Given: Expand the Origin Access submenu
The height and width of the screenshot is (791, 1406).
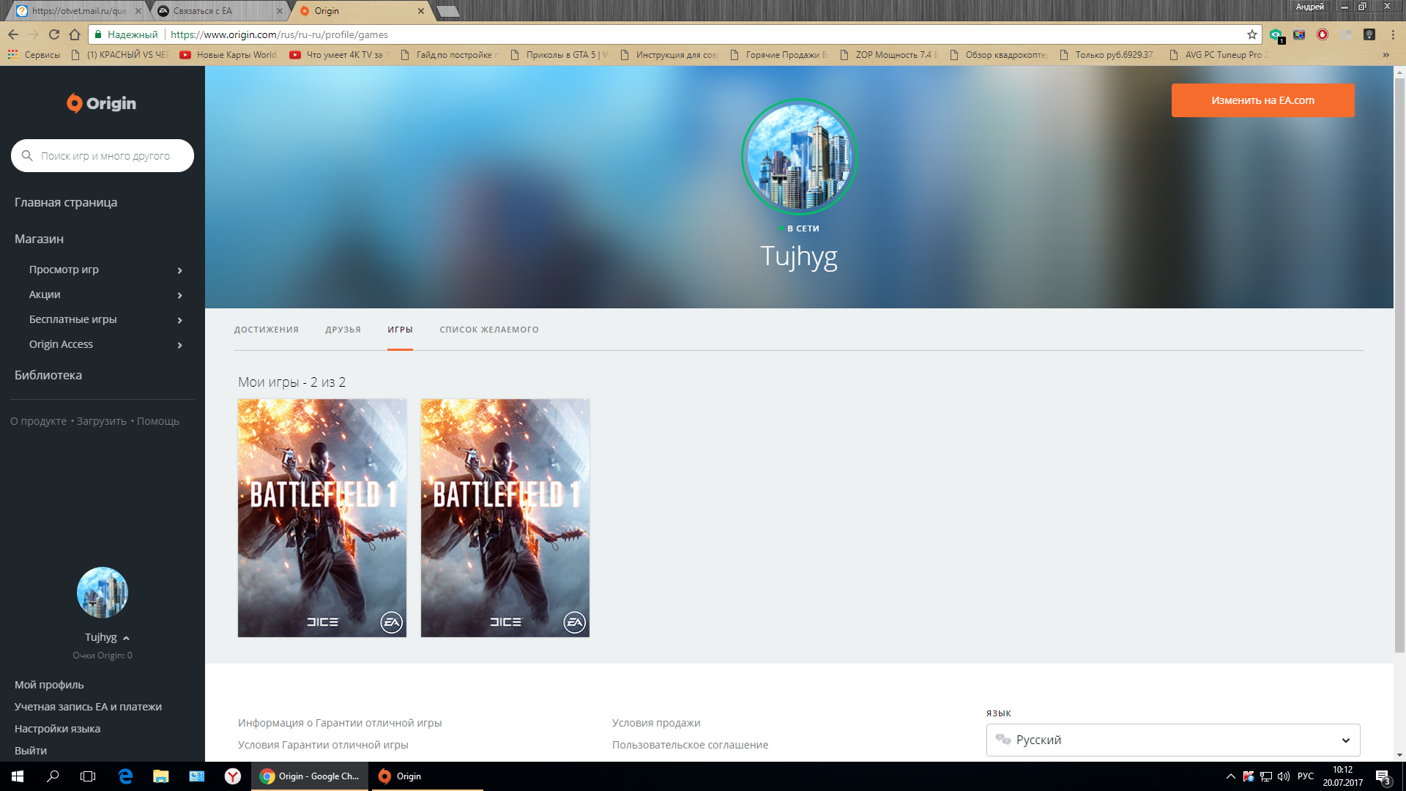Looking at the screenshot, I should tap(180, 345).
